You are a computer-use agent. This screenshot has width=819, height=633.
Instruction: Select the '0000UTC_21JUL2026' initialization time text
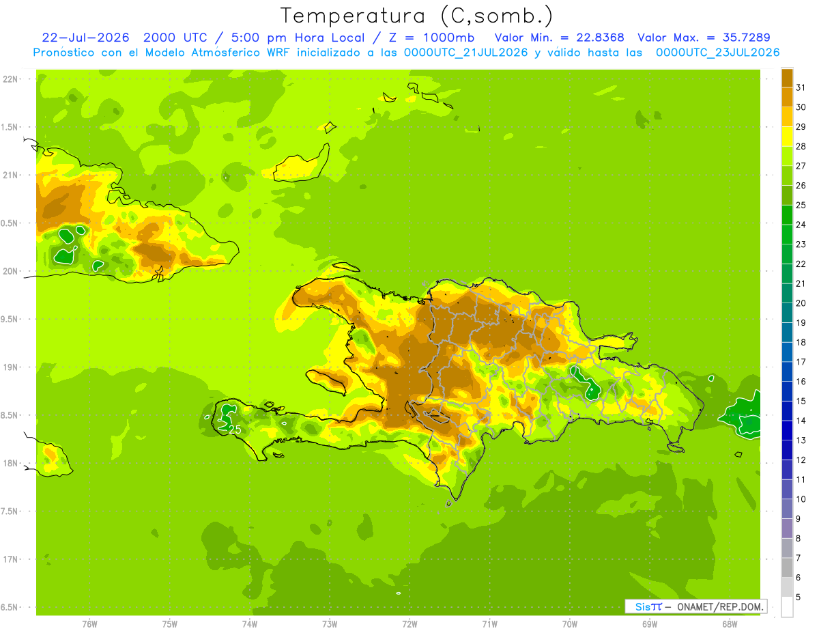click(x=465, y=53)
